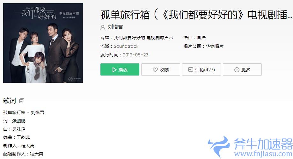This screenshot has width=293, height=159.
Task: Click the release date 2019-05-23
Action: [x=136, y=55]
